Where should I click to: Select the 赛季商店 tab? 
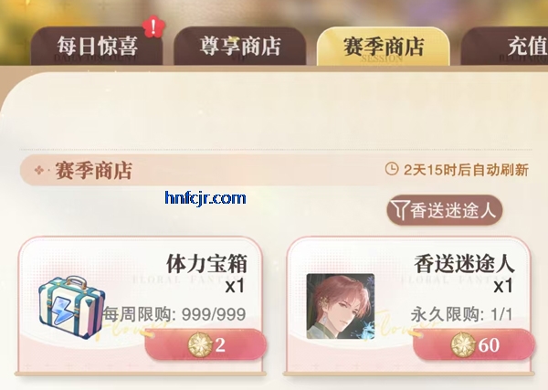[384, 46]
